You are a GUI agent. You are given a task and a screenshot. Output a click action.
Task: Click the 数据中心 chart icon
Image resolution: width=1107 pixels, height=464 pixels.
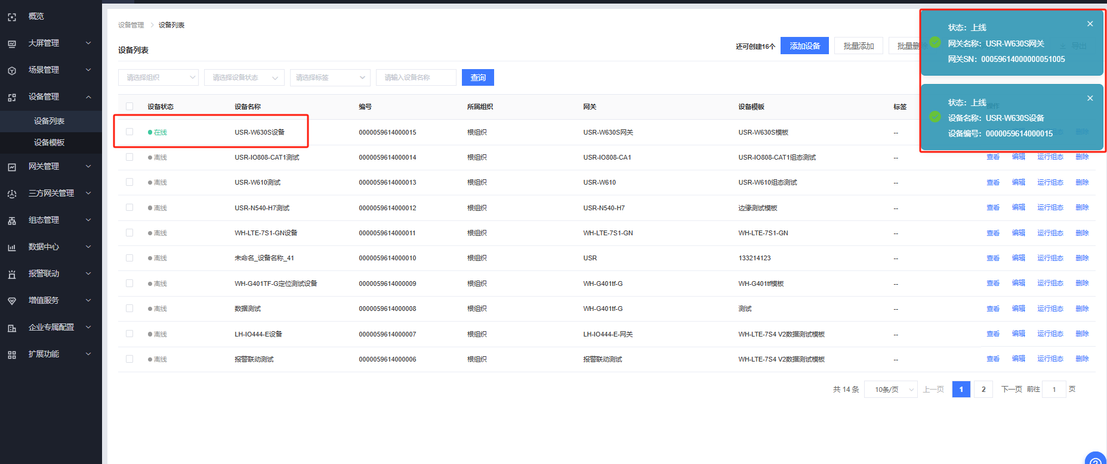click(x=12, y=247)
